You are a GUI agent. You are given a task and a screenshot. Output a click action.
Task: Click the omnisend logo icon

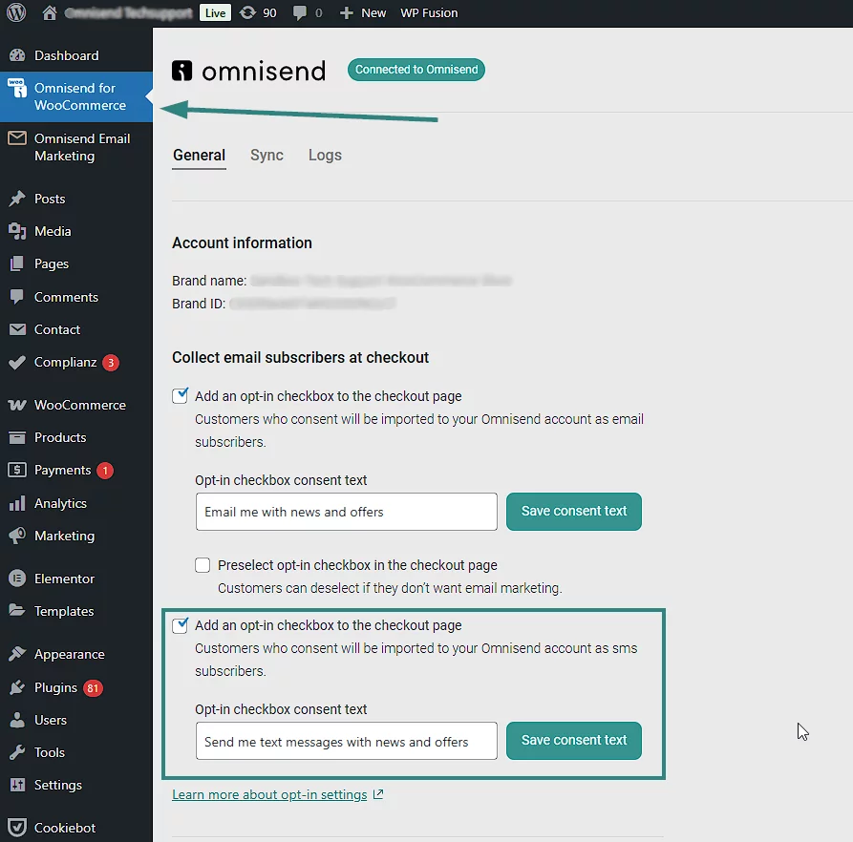click(182, 71)
